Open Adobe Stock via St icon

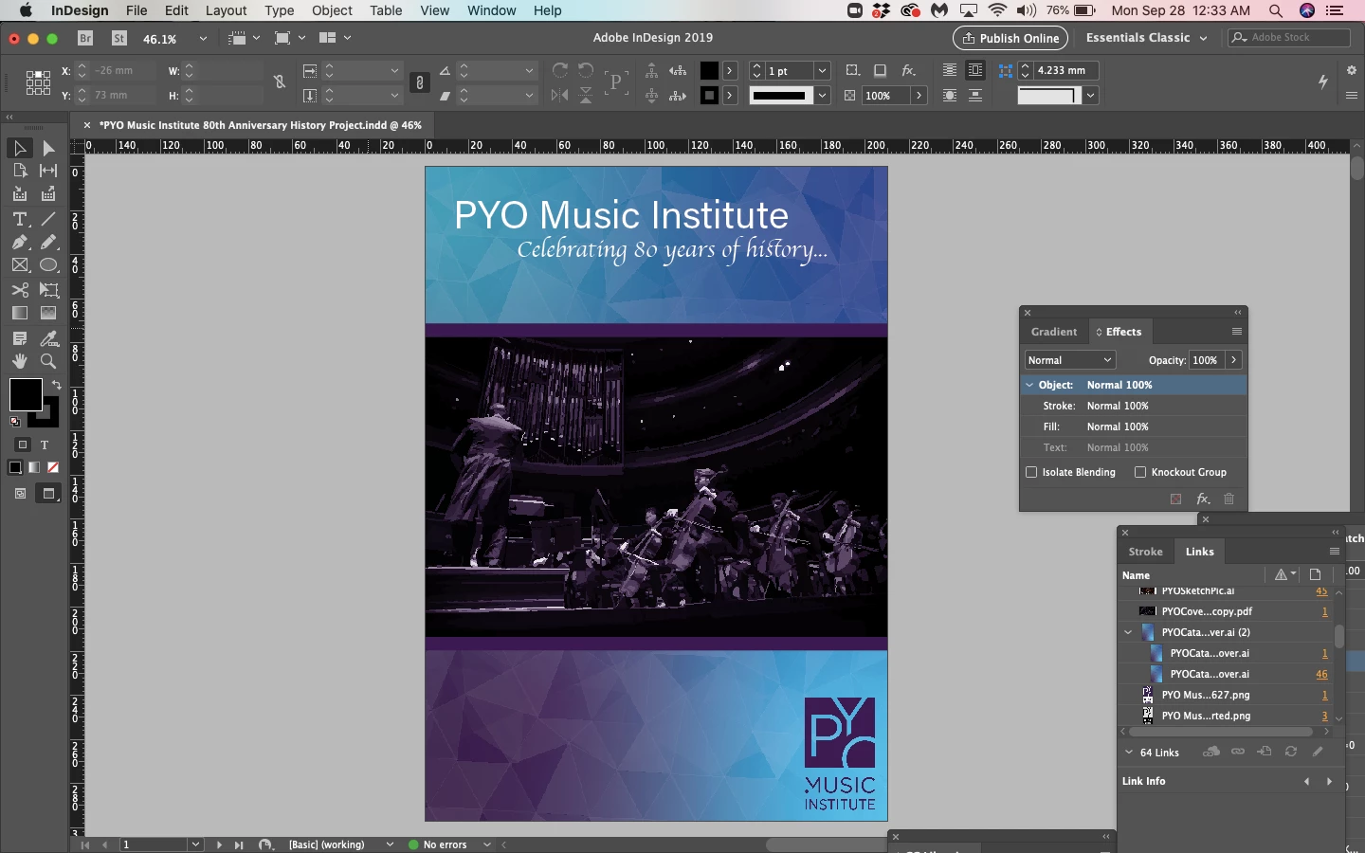[119, 38]
